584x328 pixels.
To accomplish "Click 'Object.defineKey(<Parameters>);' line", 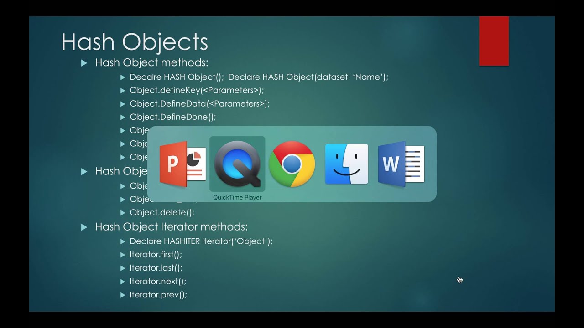I will [197, 90].
